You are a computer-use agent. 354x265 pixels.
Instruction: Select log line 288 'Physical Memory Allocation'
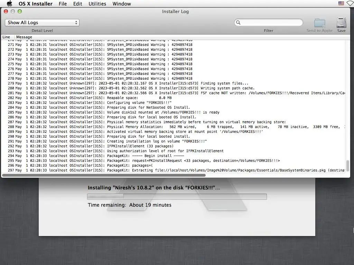(x=174, y=127)
